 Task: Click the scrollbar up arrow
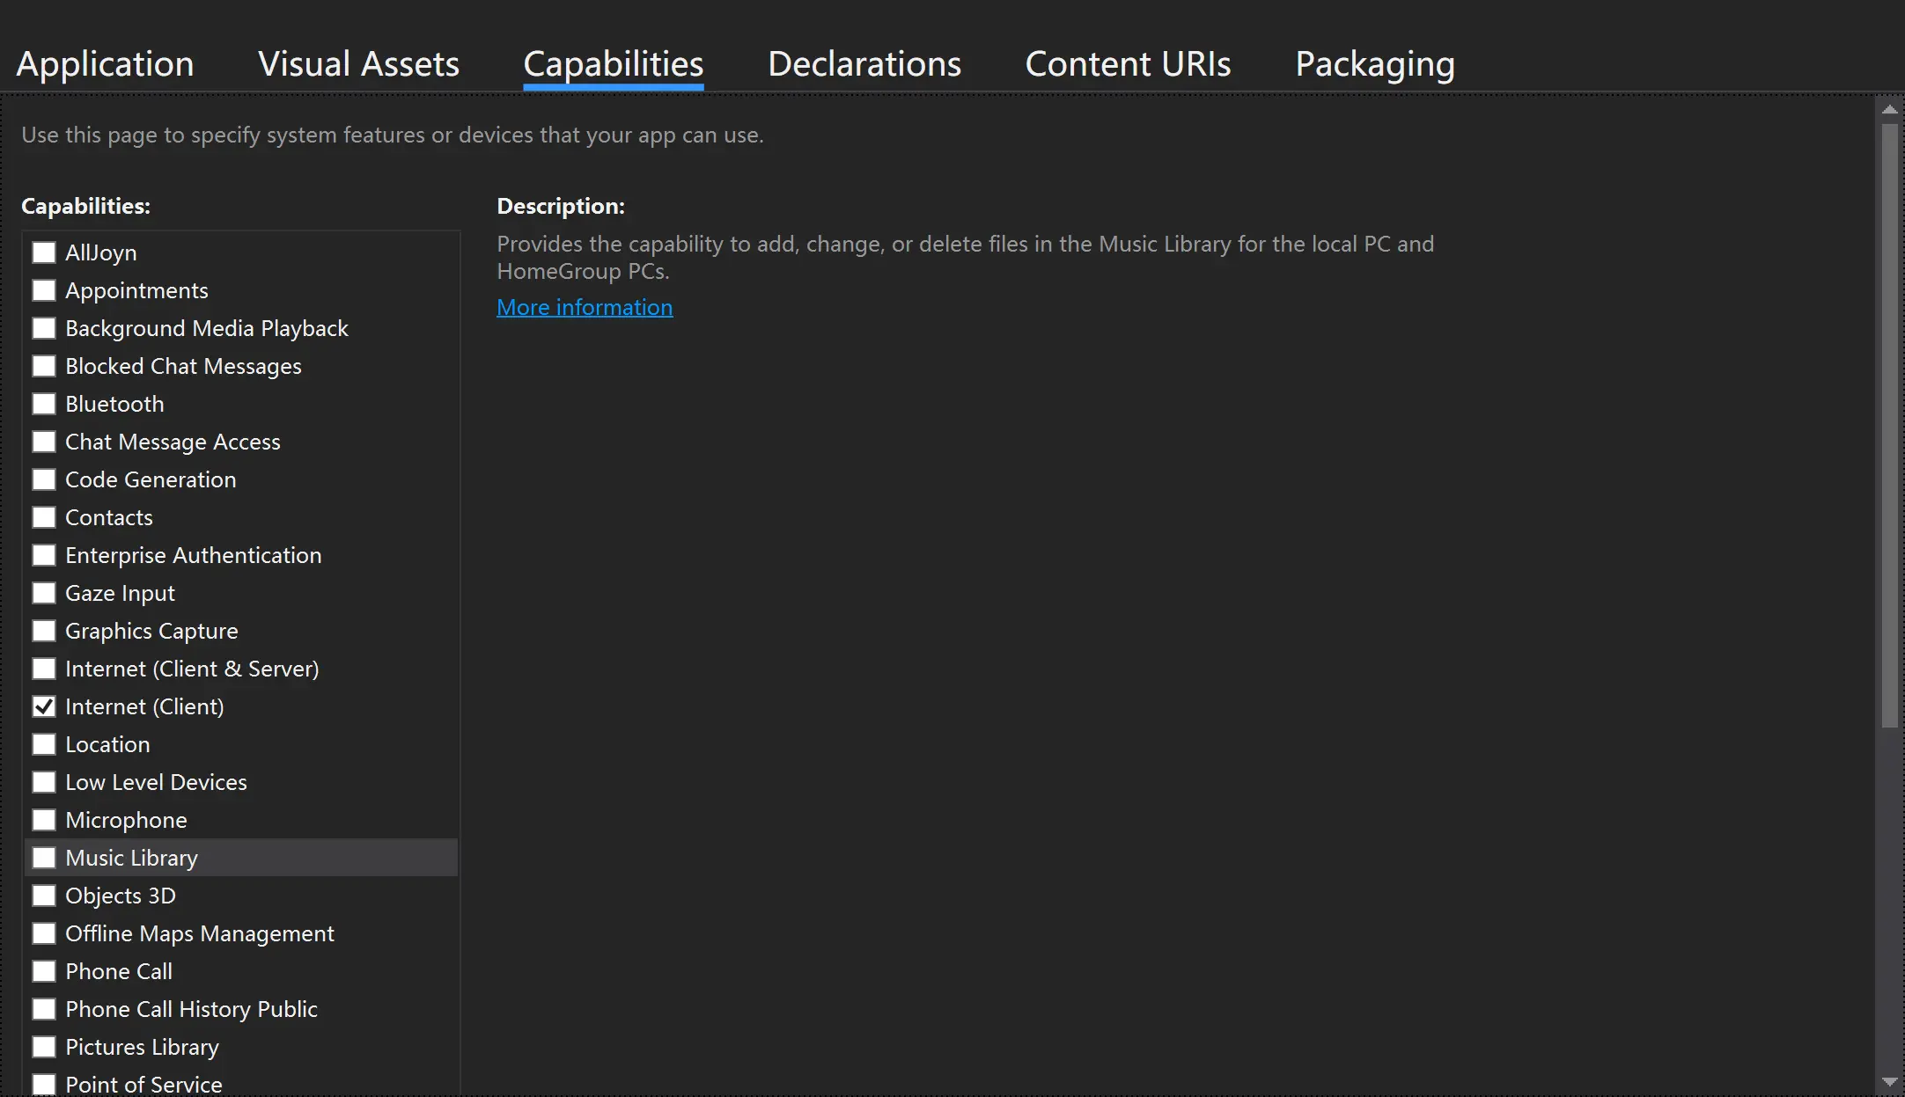pos(1889,109)
